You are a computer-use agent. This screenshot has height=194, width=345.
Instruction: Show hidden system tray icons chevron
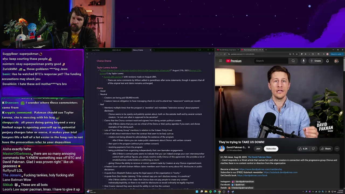(303, 192)
